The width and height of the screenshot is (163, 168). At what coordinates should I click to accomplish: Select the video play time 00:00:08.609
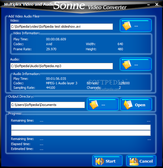[x=56, y=39]
